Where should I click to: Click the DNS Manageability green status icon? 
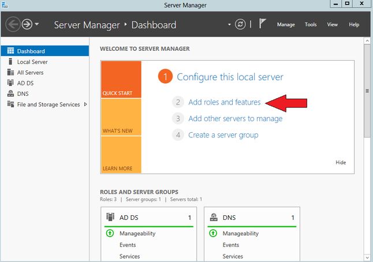click(x=213, y=233)
